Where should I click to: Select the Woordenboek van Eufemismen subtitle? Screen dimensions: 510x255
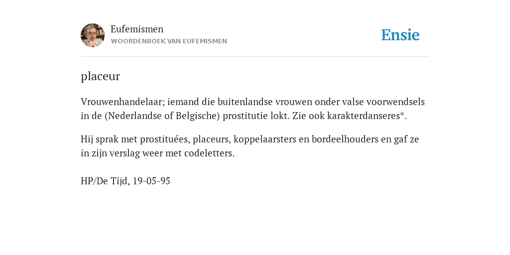[x=169, y=41]
